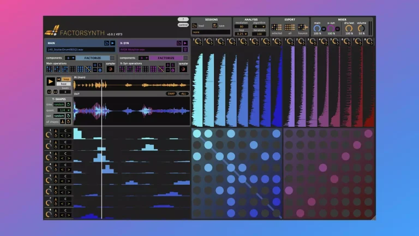Open the Main components count dropdown

coord(70,57)
